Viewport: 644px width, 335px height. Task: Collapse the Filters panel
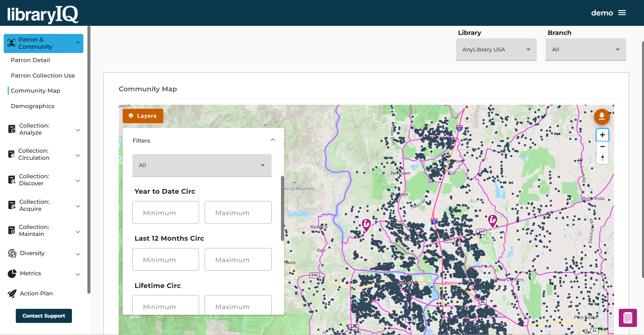click(273, 140)
